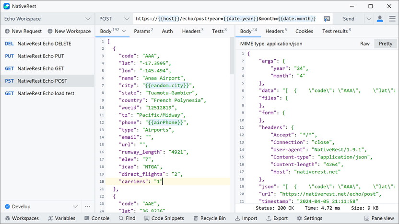Select NativeRest Echo PUT request
Viewport: 399px width, 224px height.
47,56
